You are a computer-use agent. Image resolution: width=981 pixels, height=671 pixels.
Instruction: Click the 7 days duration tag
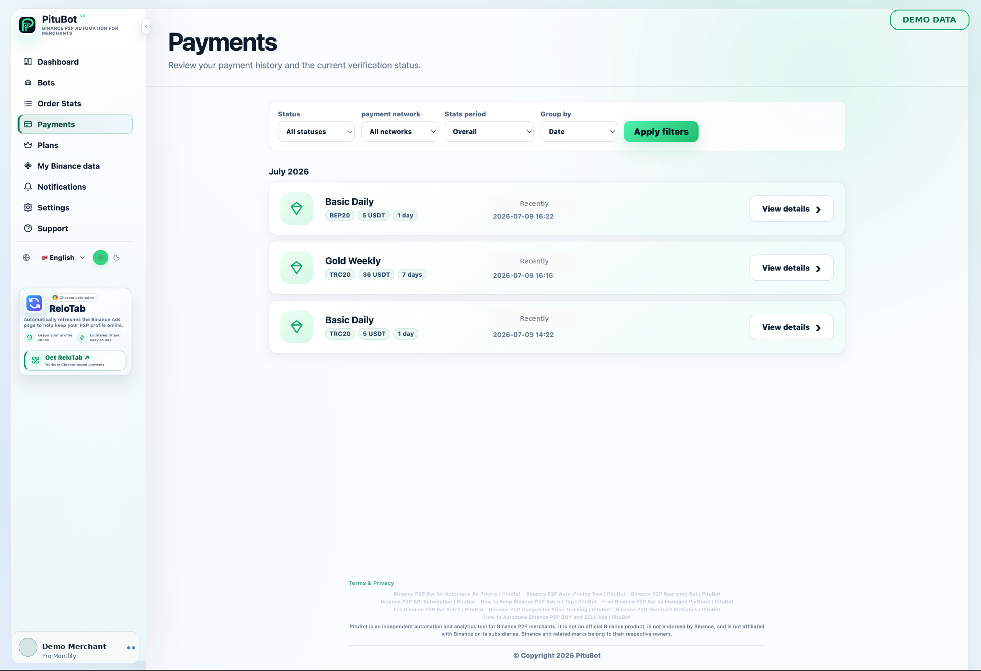click(412, 274)
